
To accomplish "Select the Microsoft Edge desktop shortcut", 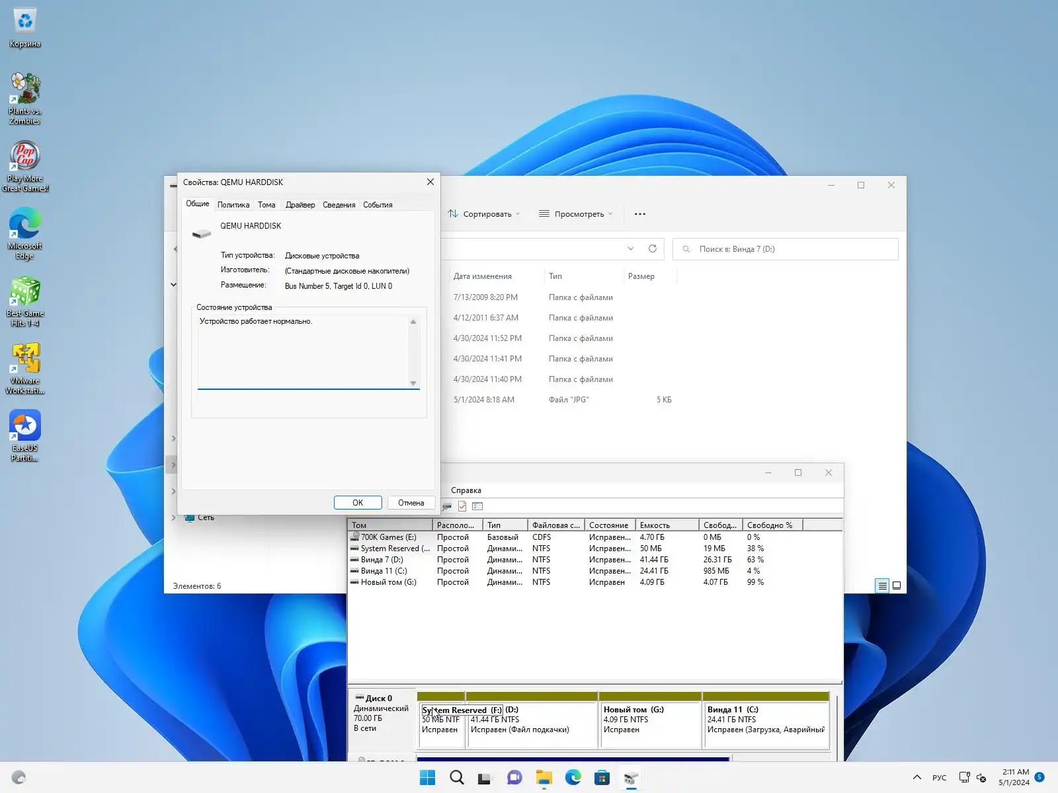I will (25, 234).
